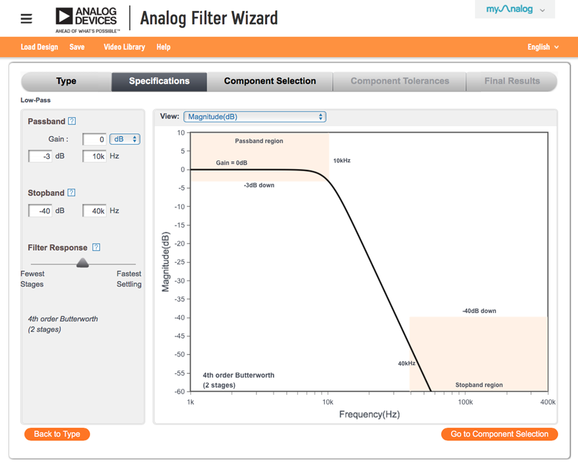Open the hamburger menu icon
Viewport: 578px width, 470px height.
pos(26,19)
